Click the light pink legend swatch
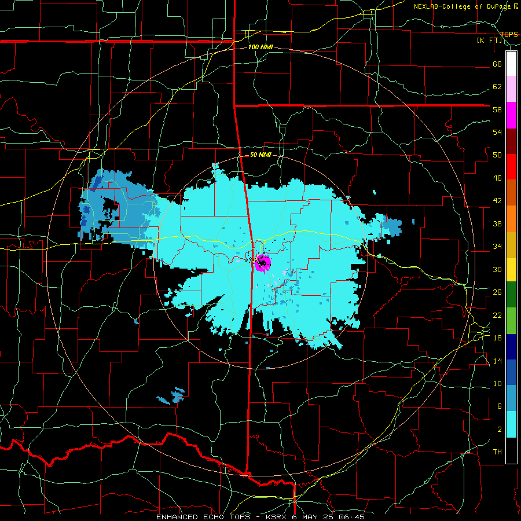Viewport: 521px width, 521px height. tap(511, 89)
